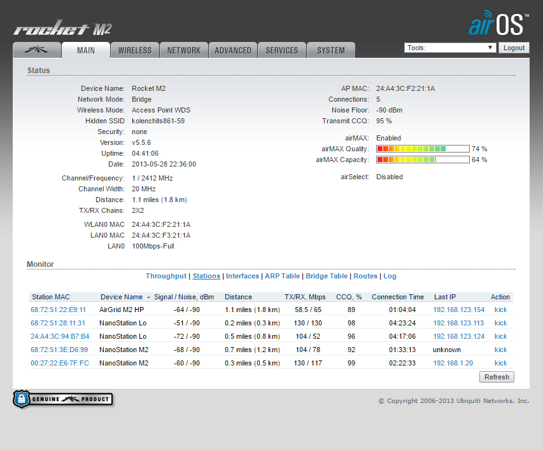This screenshot has width=543, height=450.
Task: Kick the station with unknown IP
Action: [x=501, y=350]
